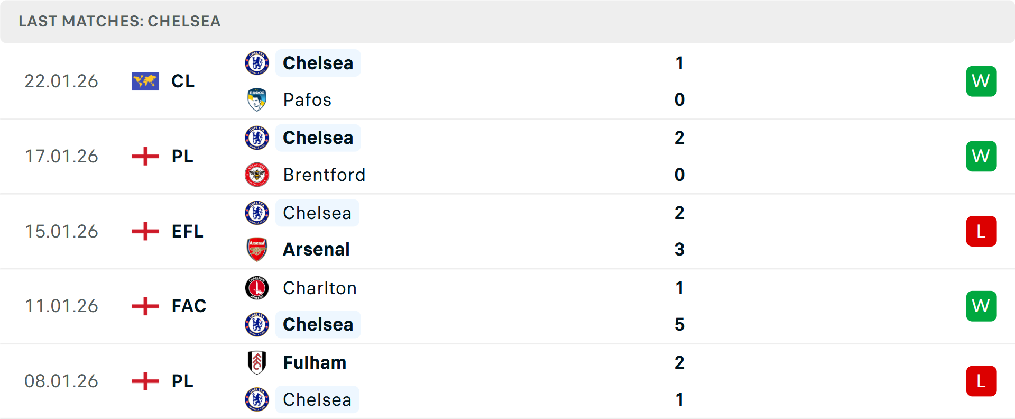Click the red L badge for Fulham match
Image resolution: width=1015 pixels, height=419 pixels.
(x=981, y=381)
